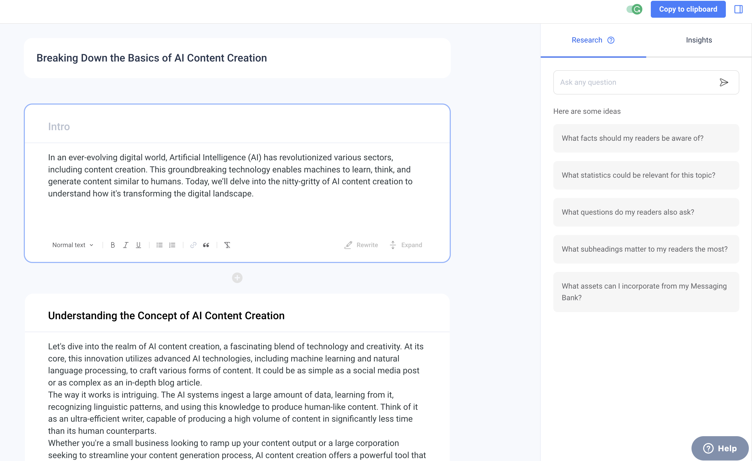Screen dimensions: 752x461
Task: Send the research question
Action: [x=724, y=82]
